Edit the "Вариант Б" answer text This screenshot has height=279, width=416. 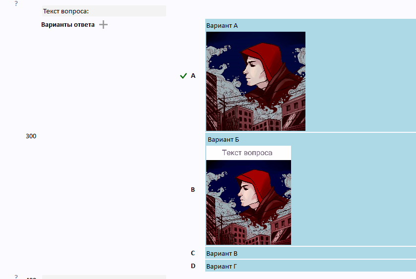point(223,140)
